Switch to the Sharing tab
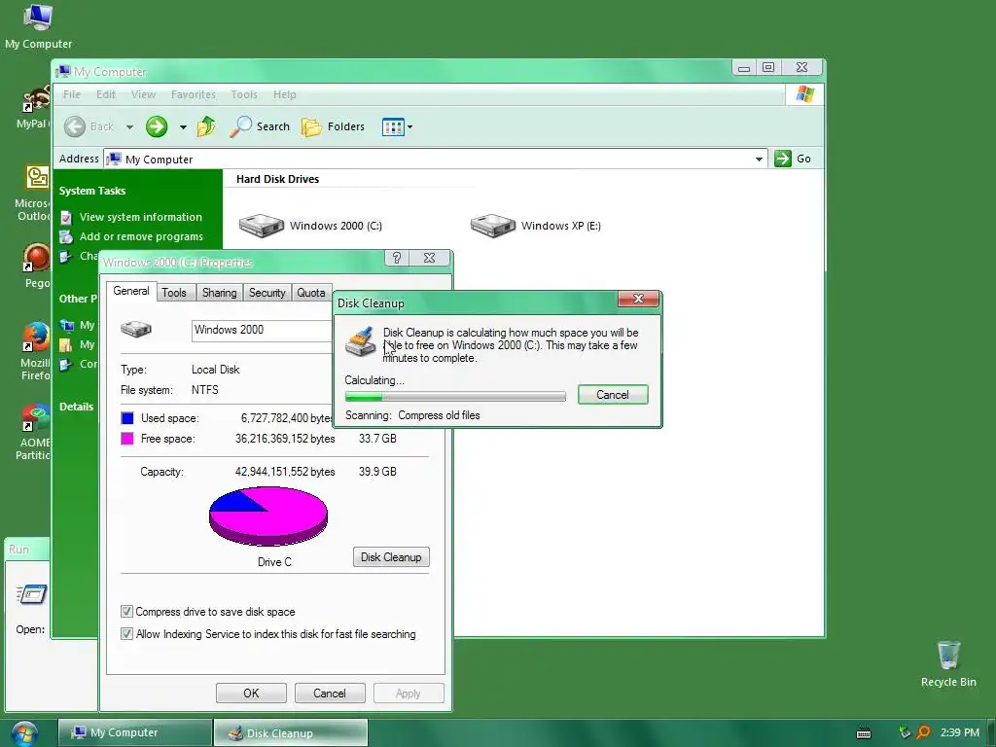Image resolution: width=996 pixels, height=747 pixels. tap(219, 292)
